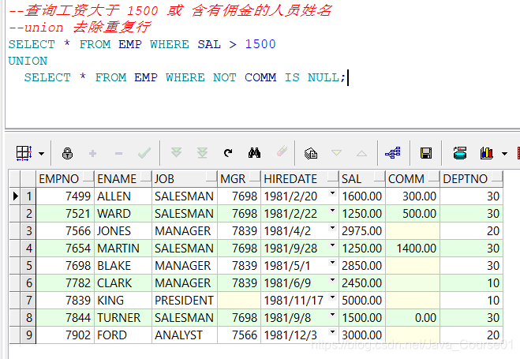
Task: Click the delete record minus icon
Action: [x=118, y=154]
